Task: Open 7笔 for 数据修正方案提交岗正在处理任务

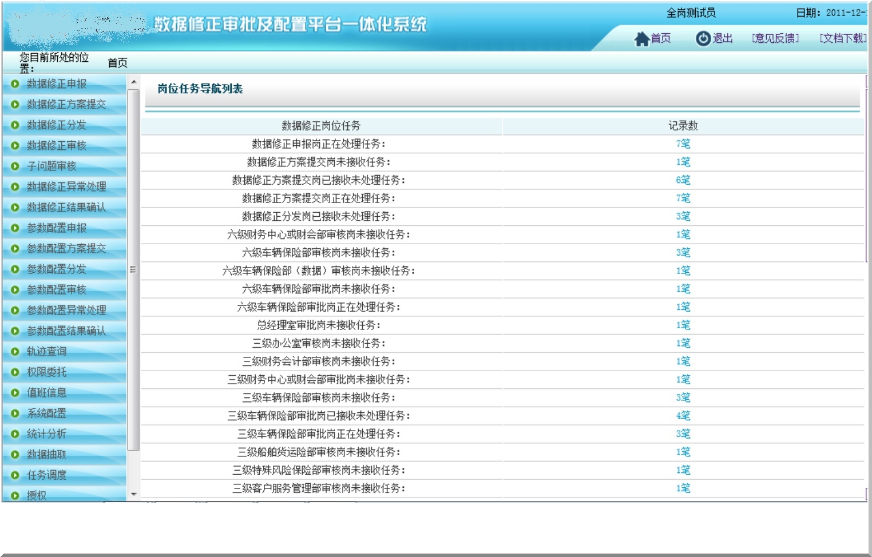Action: (x=683, y=198)
